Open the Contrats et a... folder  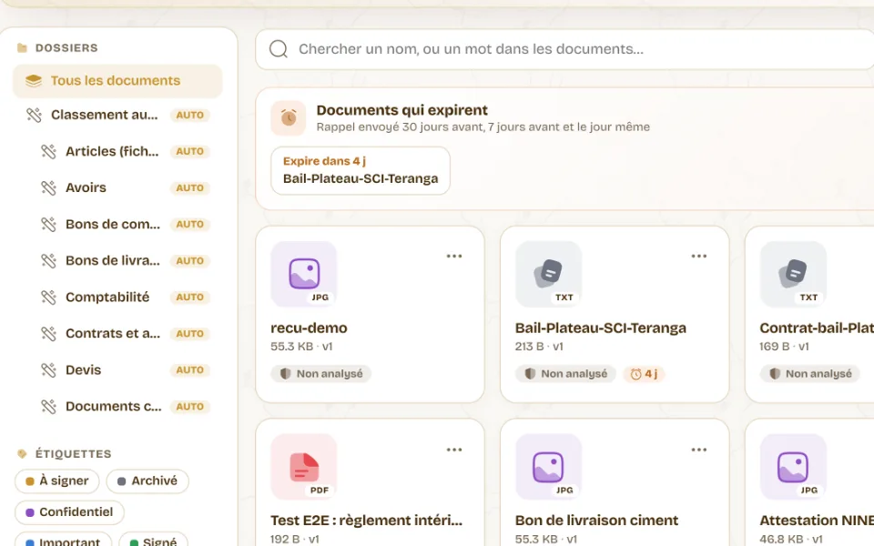pyautogui.click(x=125, y=334)
